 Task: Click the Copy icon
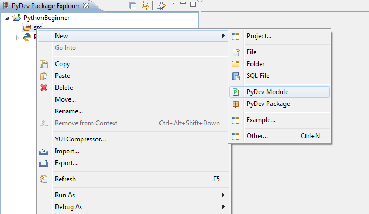point(44,64)
